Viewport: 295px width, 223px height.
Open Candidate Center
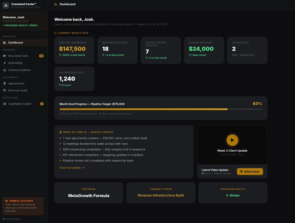(24, 104)
